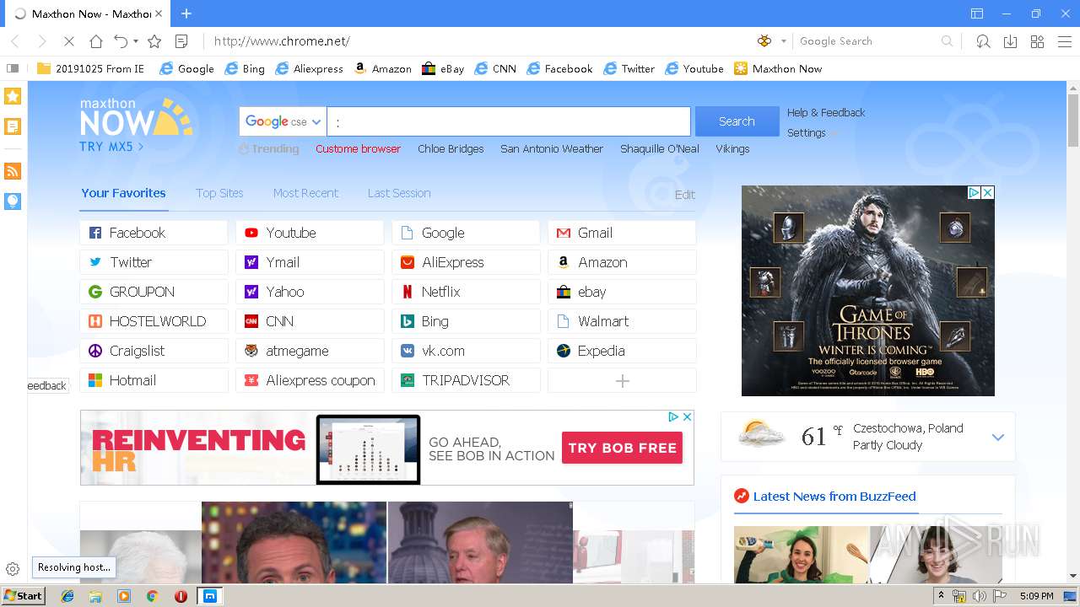Click the CNN bookmark in favorites bar

(495, 68)
